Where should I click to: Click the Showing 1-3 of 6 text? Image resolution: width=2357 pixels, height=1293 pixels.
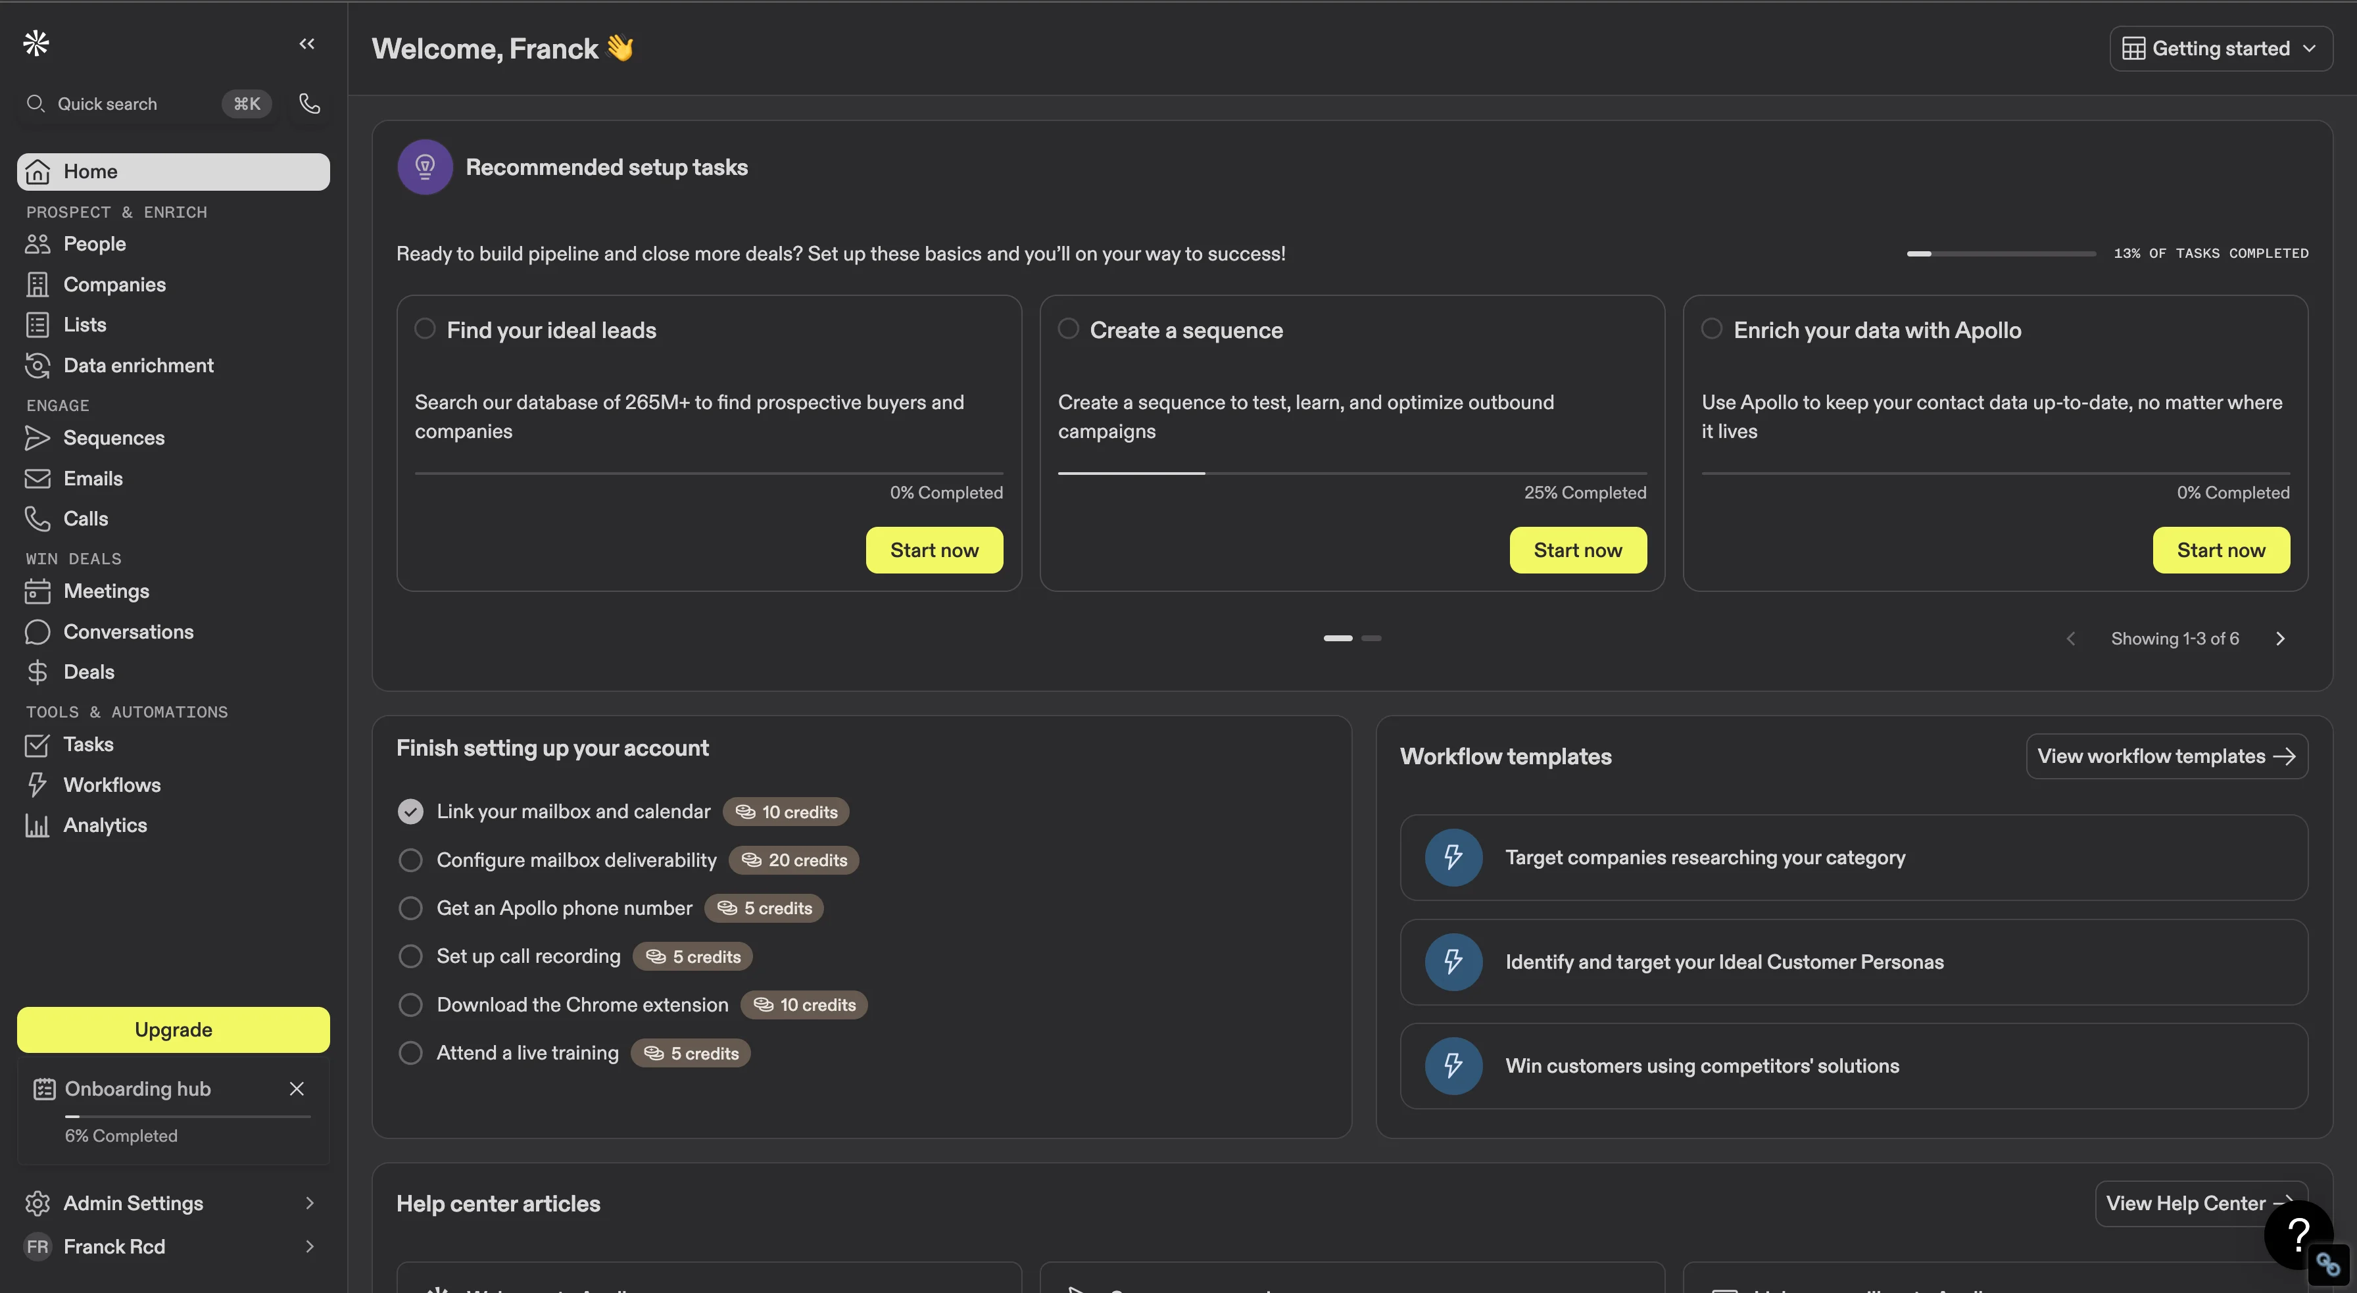2175,639
